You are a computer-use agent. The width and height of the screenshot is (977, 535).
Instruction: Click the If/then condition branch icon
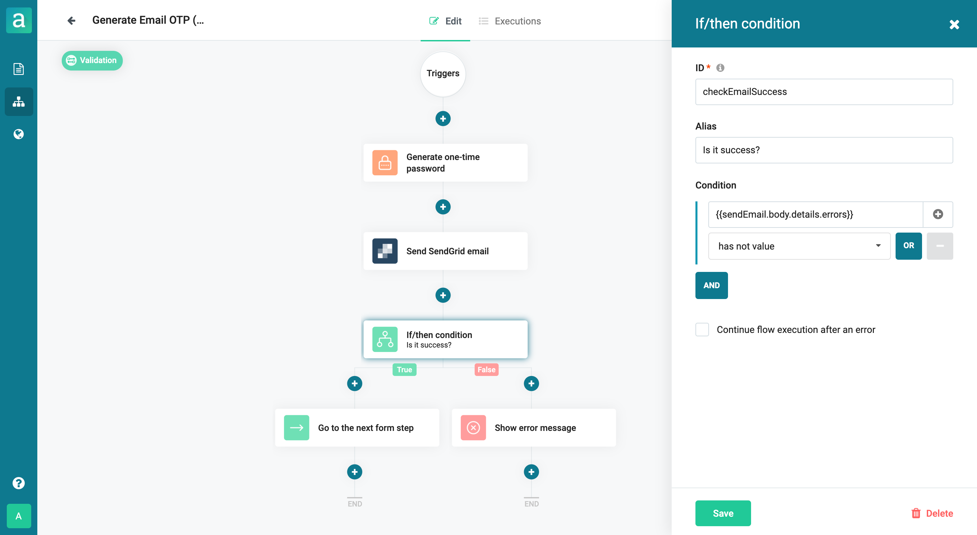[385, 339]
